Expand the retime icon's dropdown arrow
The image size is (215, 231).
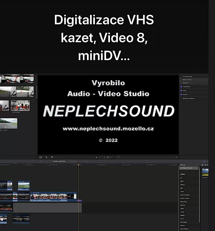coord(55,157)
